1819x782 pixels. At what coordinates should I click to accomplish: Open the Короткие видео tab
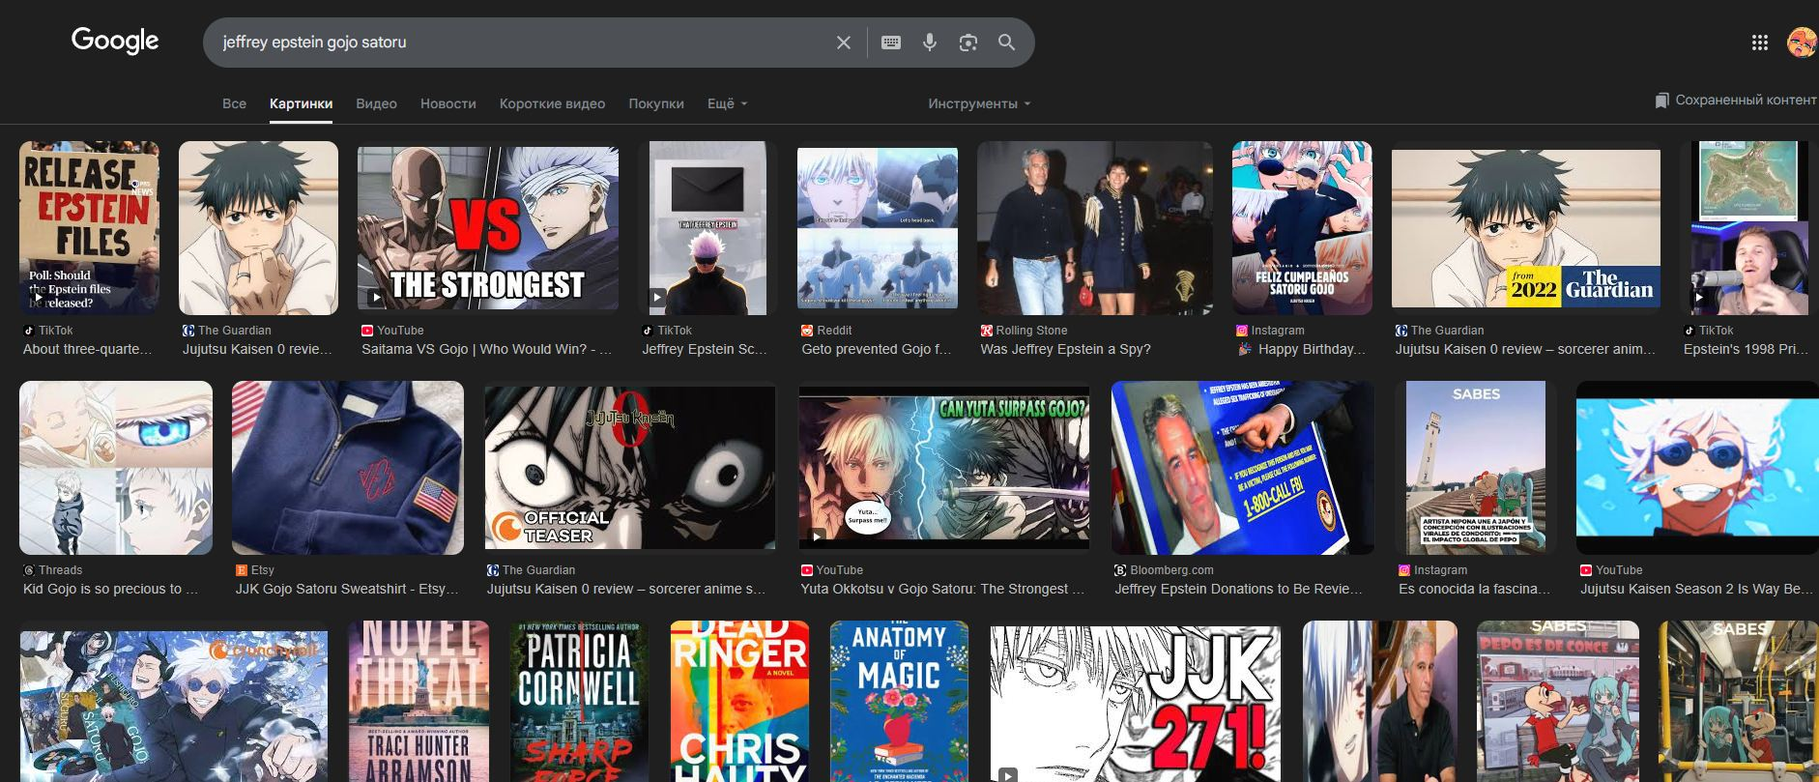(552, 103)
